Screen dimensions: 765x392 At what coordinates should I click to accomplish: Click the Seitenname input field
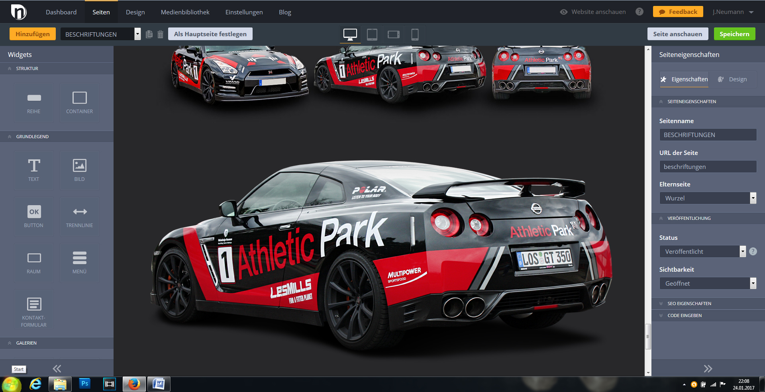(x=708, y=135)
